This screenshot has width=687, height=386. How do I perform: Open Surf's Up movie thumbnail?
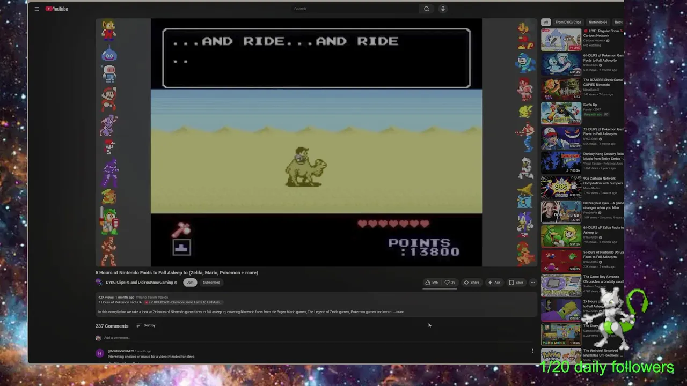[561, 114]
